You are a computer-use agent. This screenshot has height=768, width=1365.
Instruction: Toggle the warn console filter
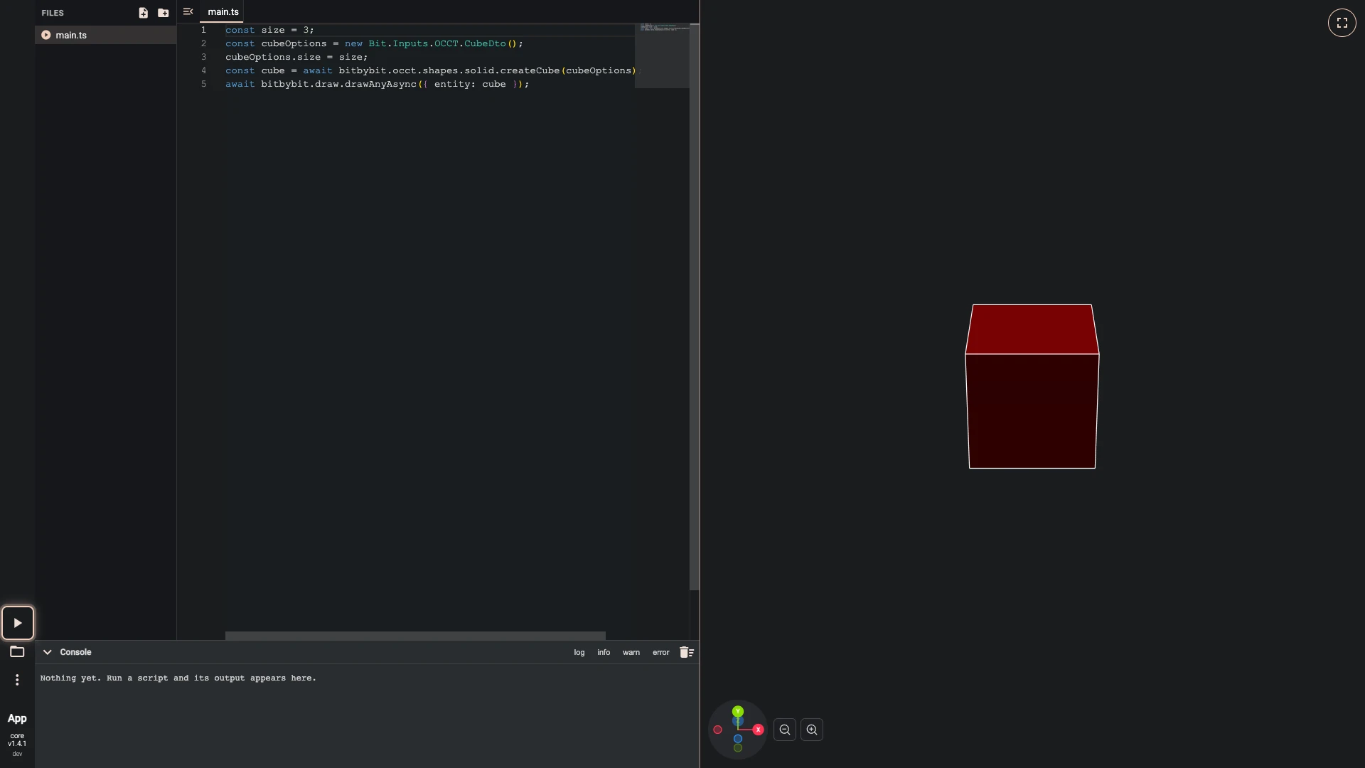click(x=631, y=652)
